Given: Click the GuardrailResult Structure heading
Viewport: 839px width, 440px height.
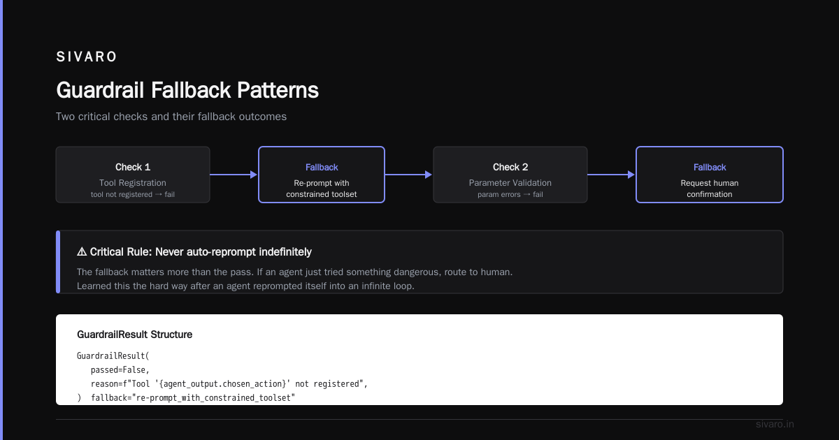Looking at the screenshot, I should (x=135, y=335).
